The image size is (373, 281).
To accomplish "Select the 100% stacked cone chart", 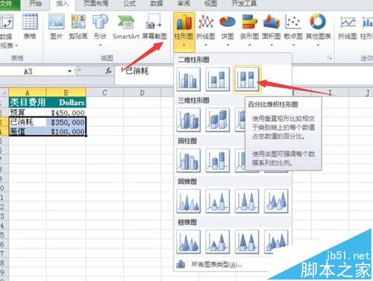I will click(247, 201).
